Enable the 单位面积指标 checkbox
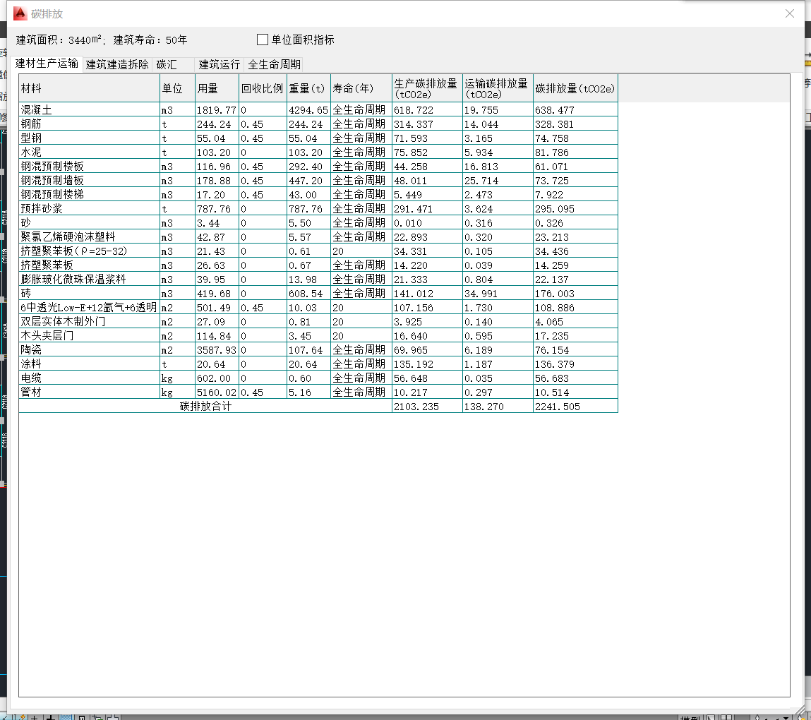This screenshot has height=720, width=811. pos(263,40)
